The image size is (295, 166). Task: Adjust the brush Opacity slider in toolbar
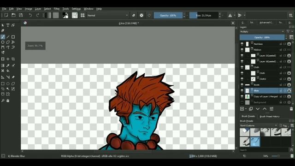pyautogui.click(x=168, y=15)
